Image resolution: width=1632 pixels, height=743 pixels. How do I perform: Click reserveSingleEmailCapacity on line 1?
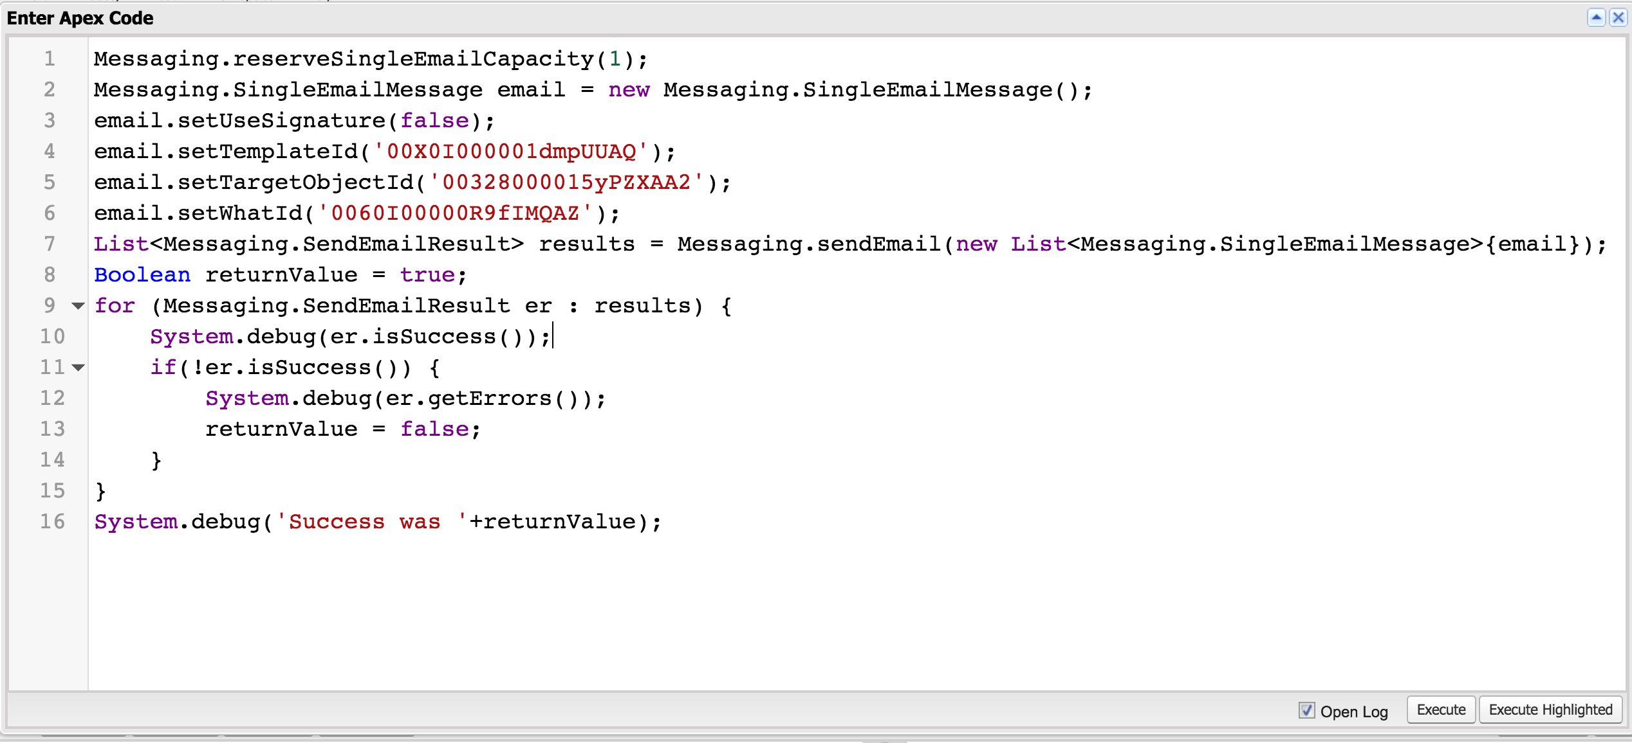click(413, 59)
